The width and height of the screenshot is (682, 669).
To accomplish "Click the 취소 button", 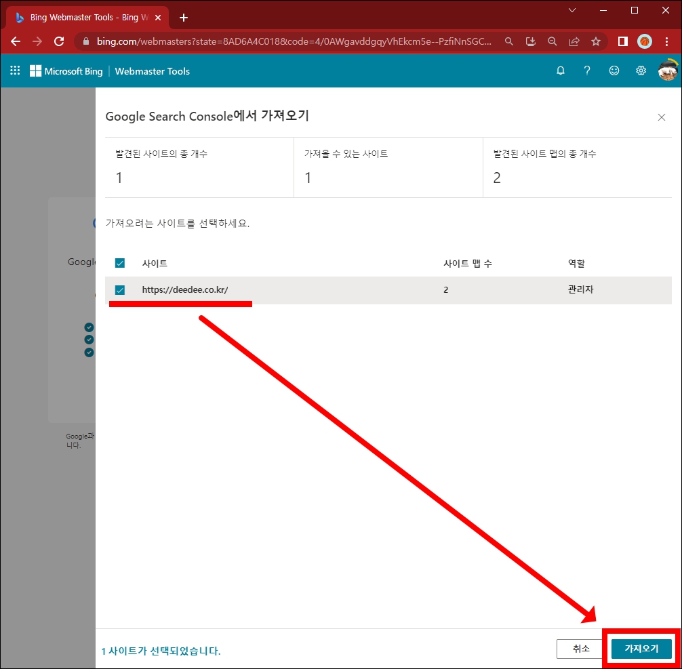I will pos(581,649).
